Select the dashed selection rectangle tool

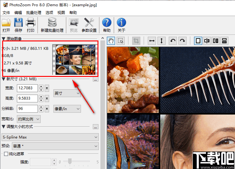coord(121,41)
